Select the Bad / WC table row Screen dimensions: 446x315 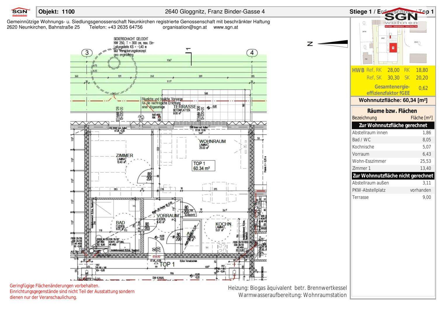pyautogui.click(x=393, y=140)
